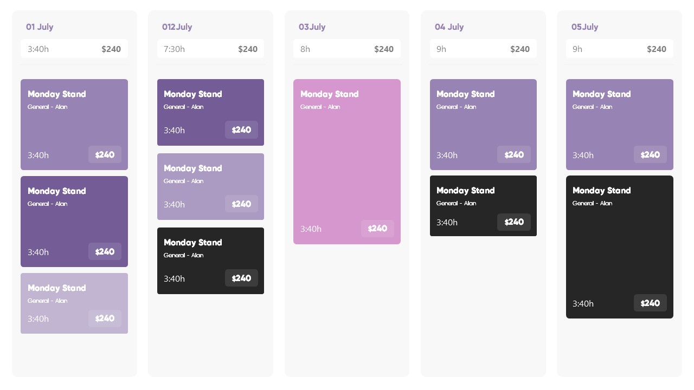Select the "012July" day heading
694x390 pixels.
[177, 27]
